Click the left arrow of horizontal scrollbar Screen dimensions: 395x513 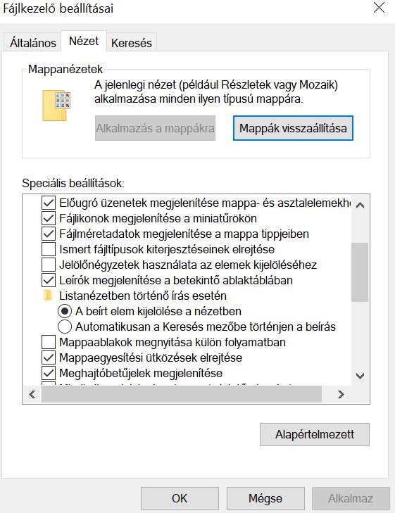[x=32, y=394]
